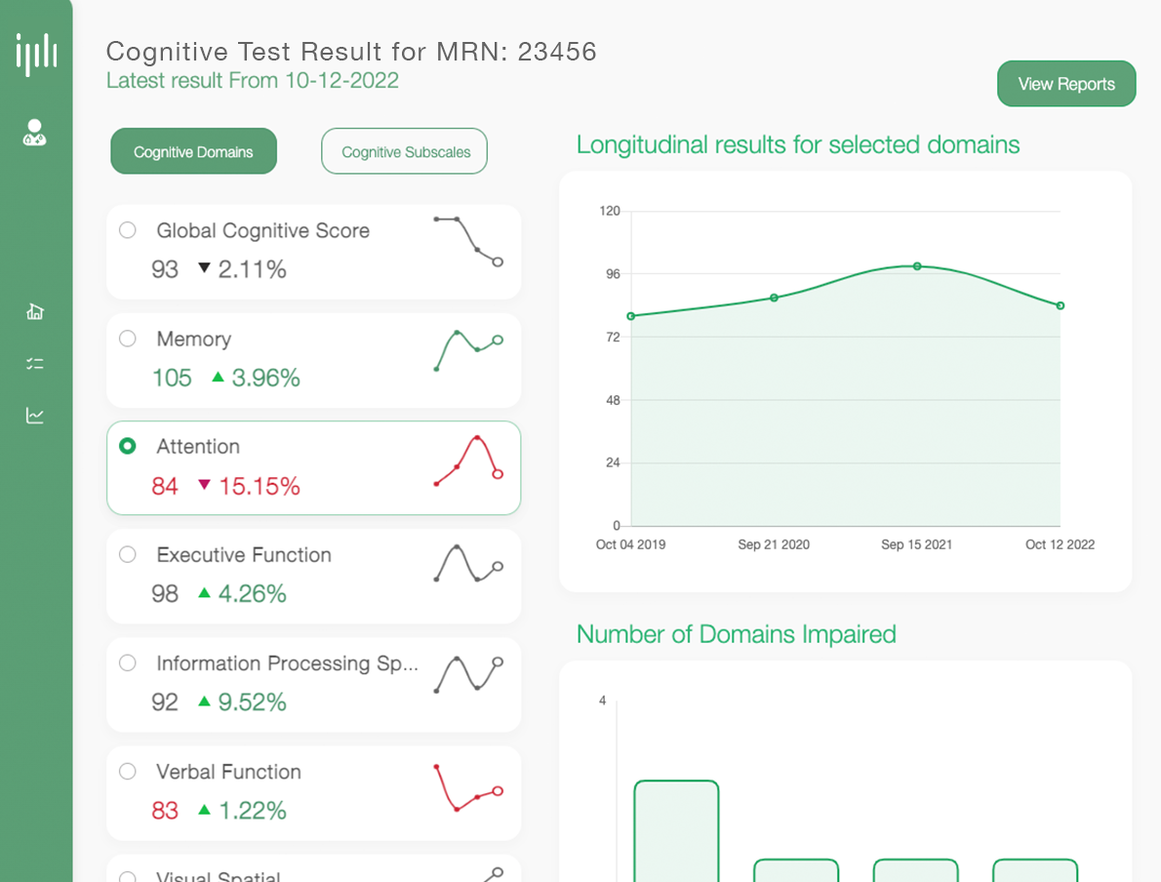
Task: Click the app logo in the sidebar
Action: click(x=36, y=53)
